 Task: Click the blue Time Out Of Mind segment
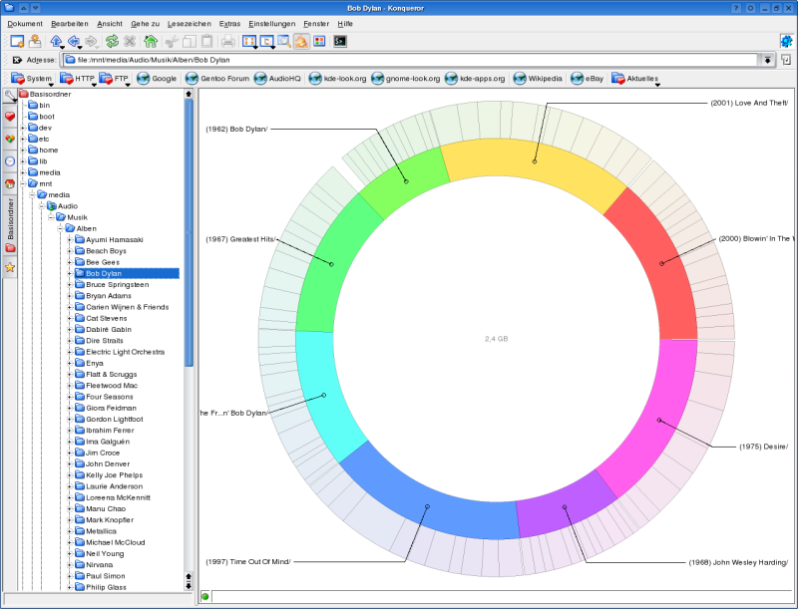point(428,506)
